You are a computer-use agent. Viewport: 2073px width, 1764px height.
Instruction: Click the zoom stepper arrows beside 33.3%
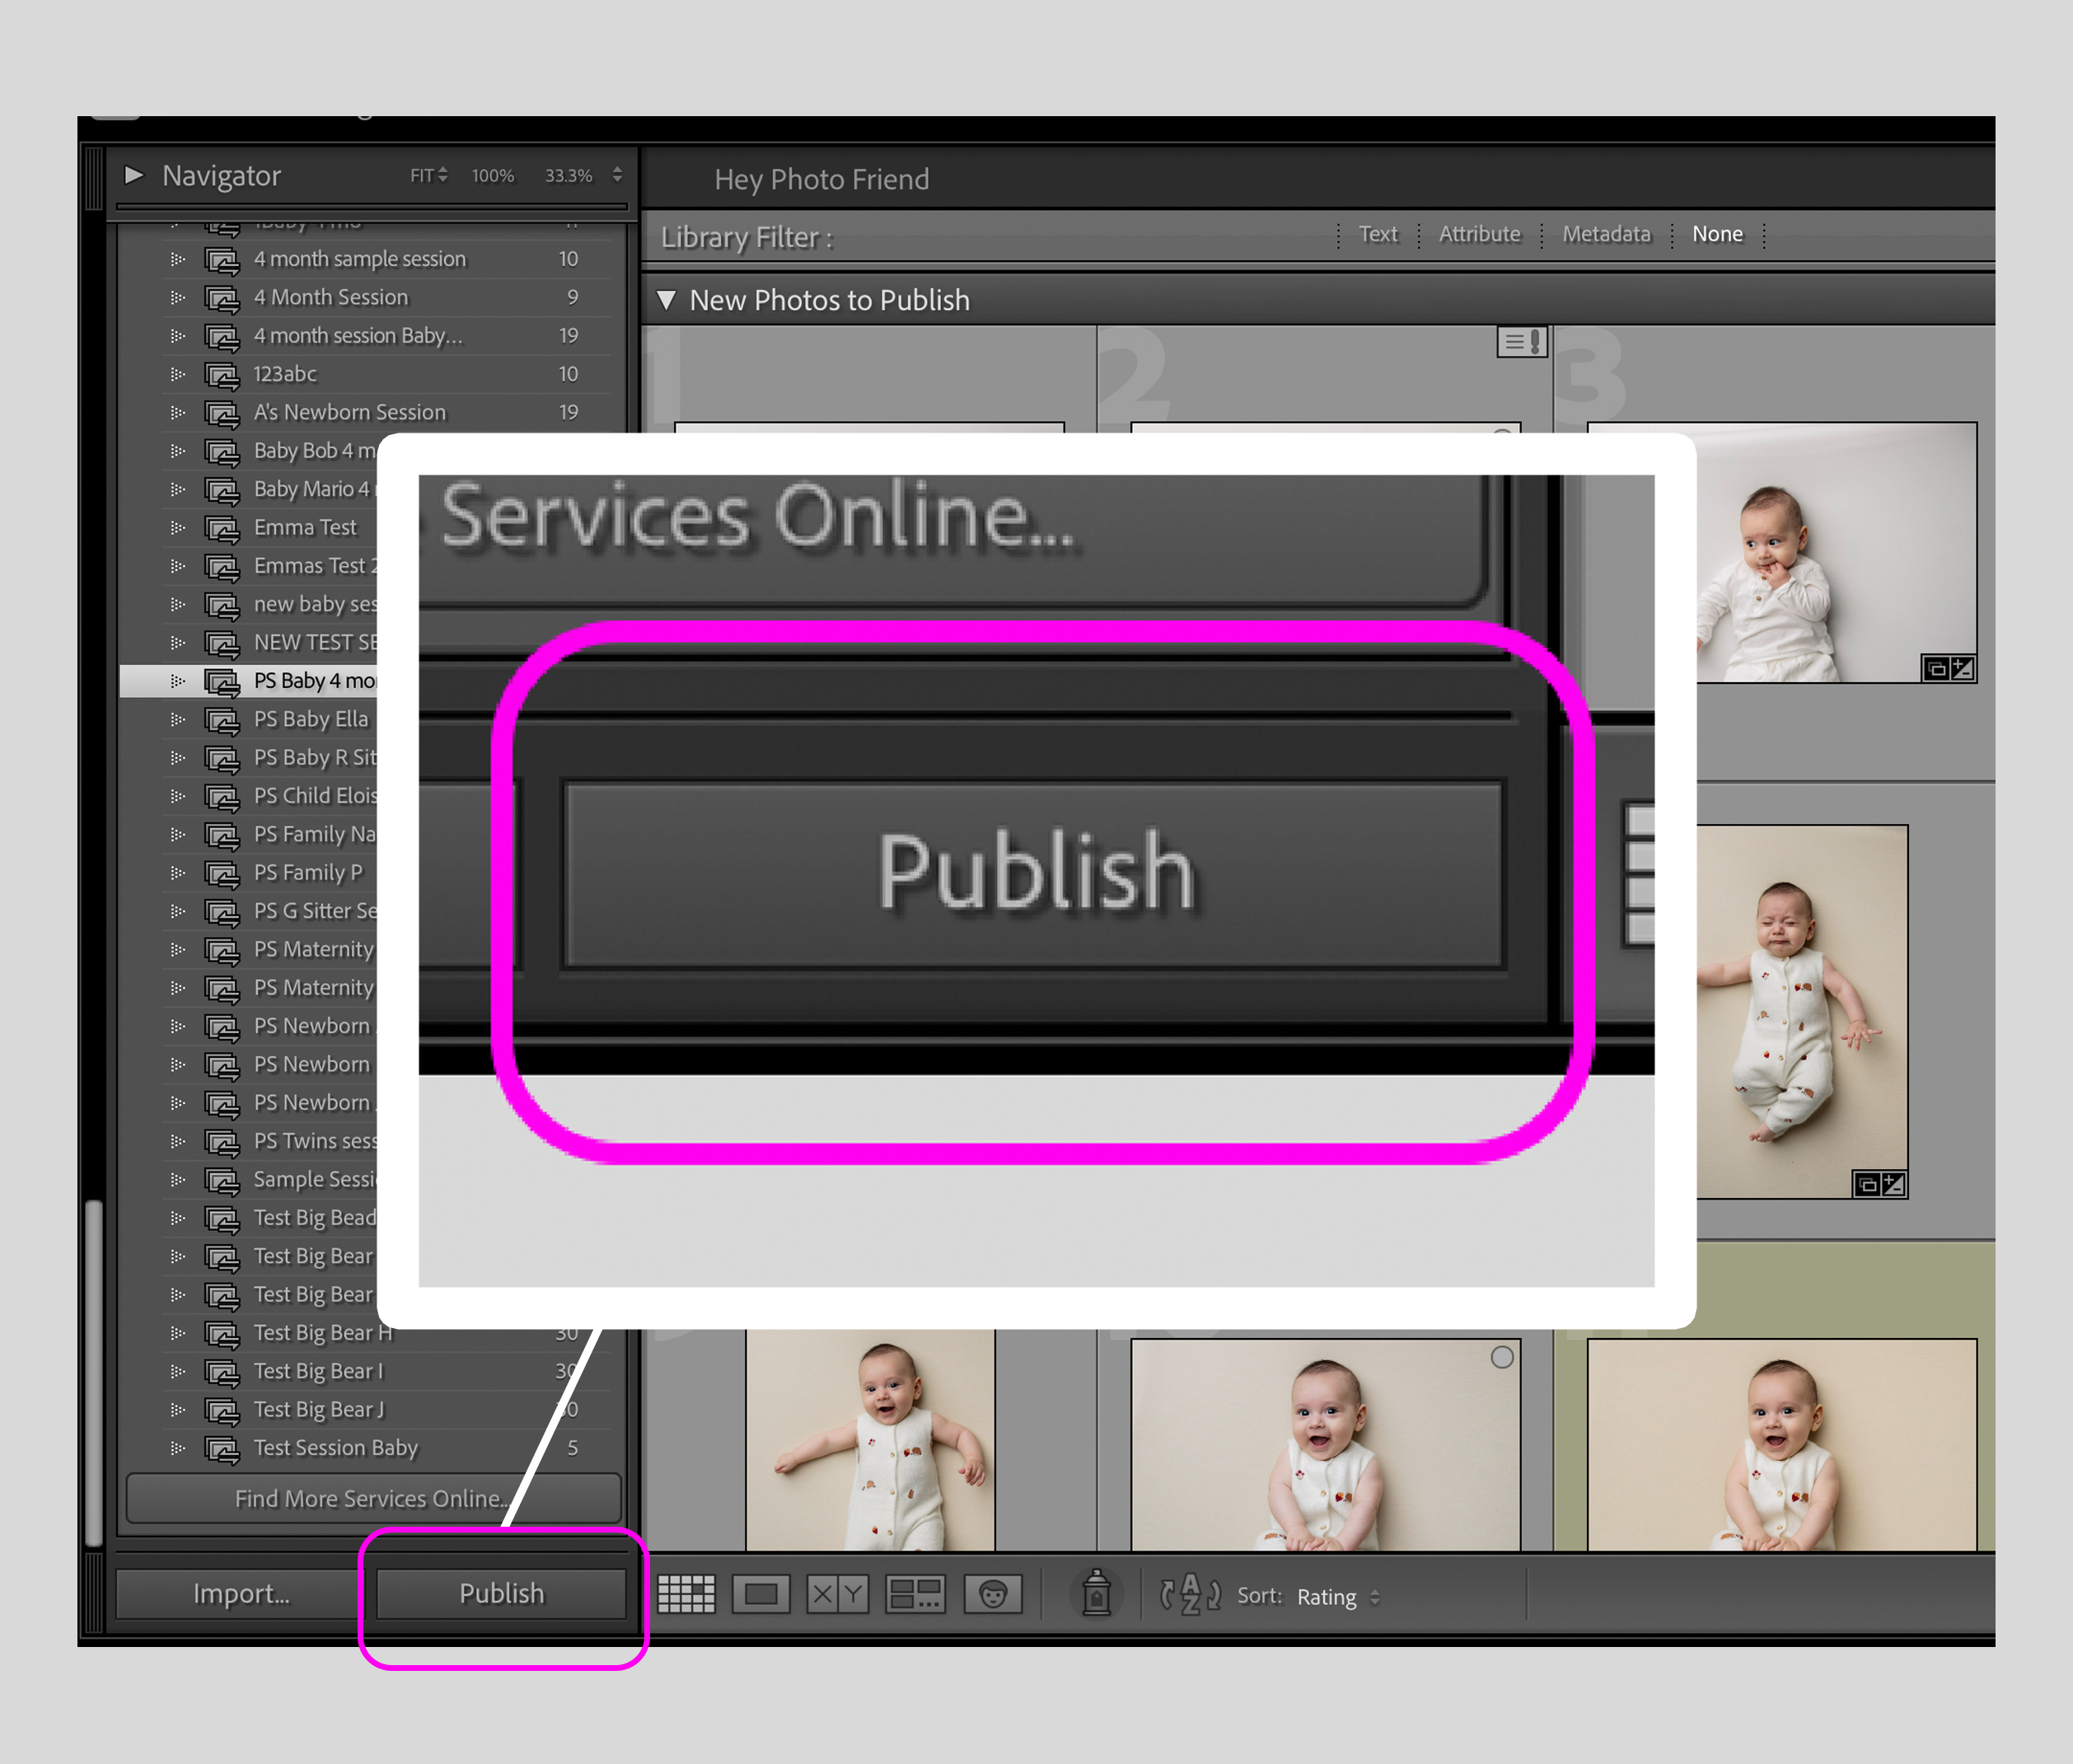[x=617, y=175]
